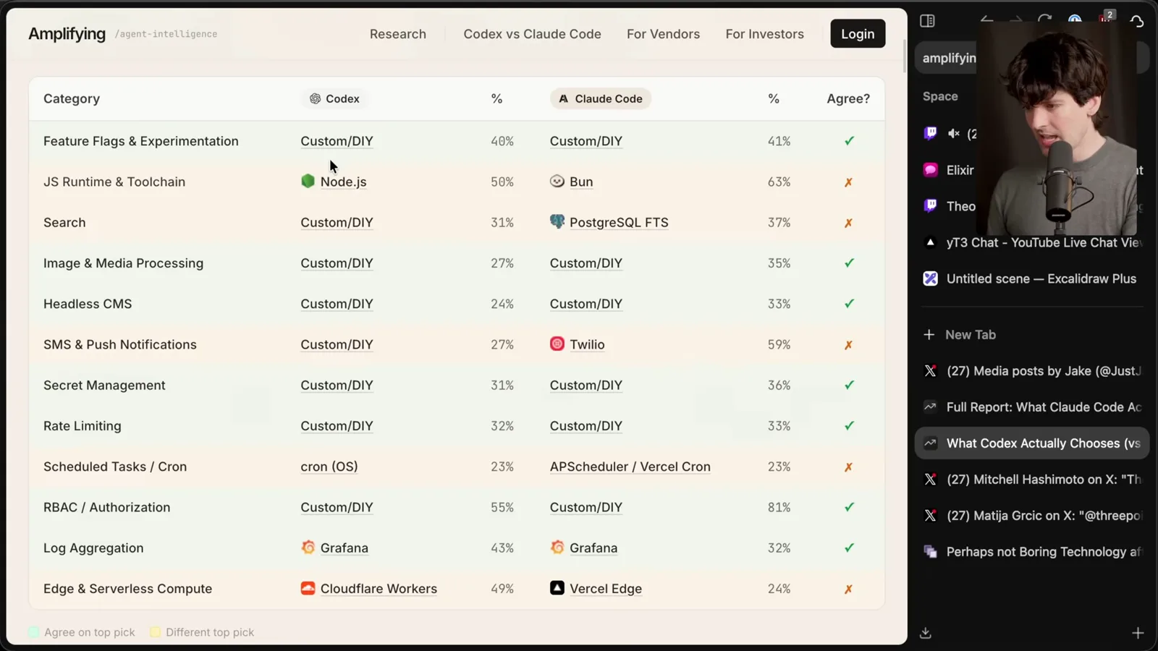Open the Perhaps not Boring Technology tab

pyautogui.click(x=1032, y=552)
